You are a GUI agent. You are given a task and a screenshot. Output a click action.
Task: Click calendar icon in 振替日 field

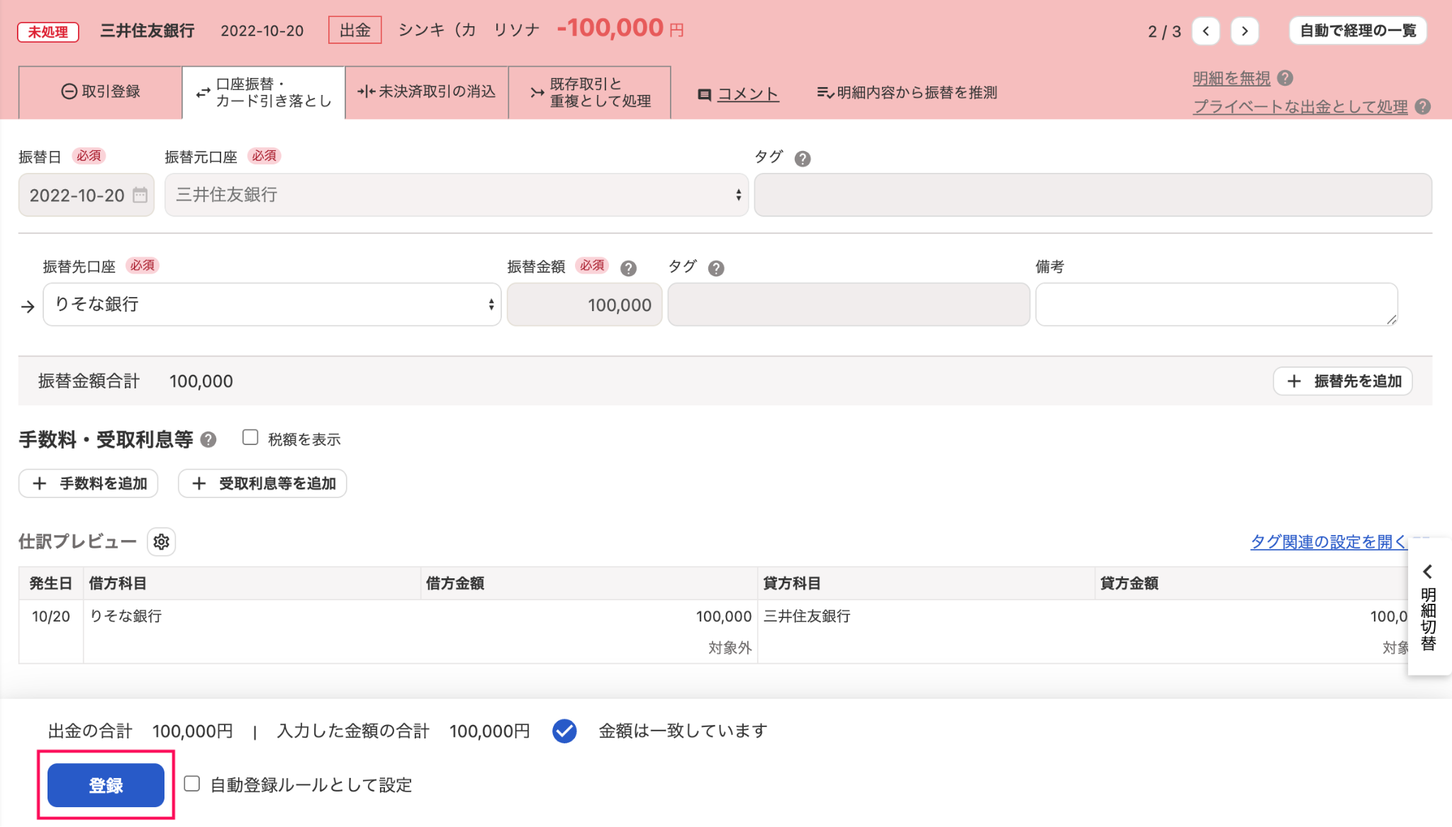click(x=140, y=195)
